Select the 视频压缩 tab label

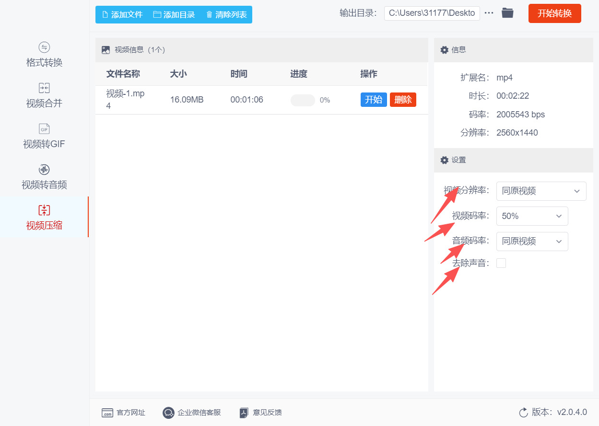click(44, 226)
